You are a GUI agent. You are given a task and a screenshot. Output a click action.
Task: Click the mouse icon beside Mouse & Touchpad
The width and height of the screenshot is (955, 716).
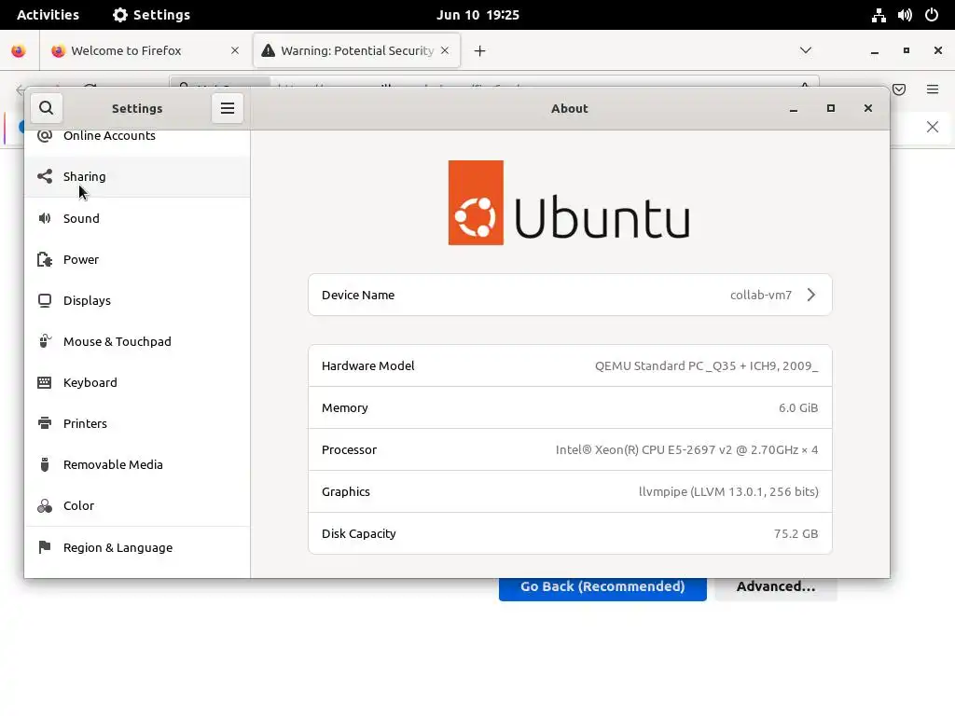click(x=45, y=341)
